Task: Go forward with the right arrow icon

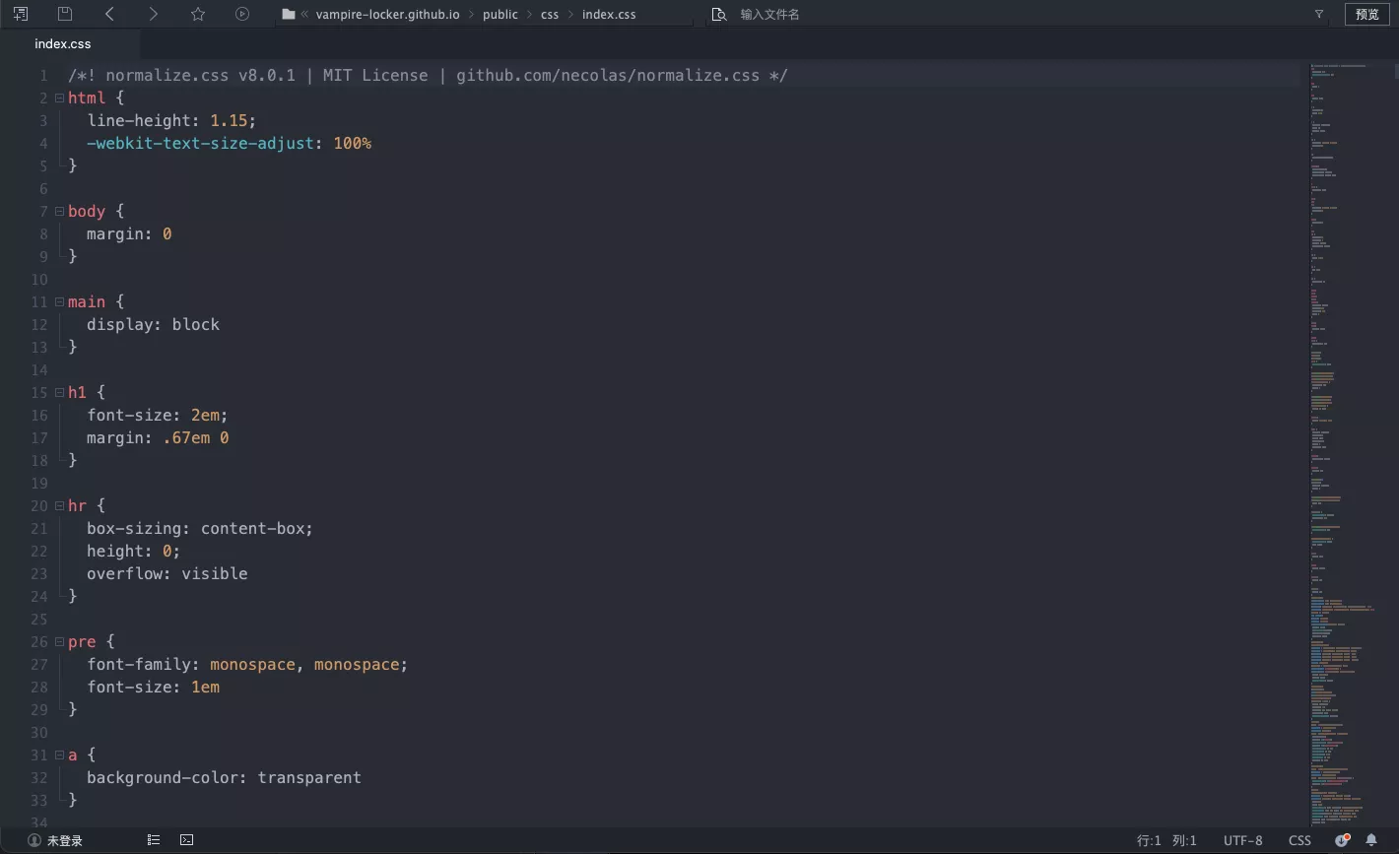Action: tap(154, 14)
